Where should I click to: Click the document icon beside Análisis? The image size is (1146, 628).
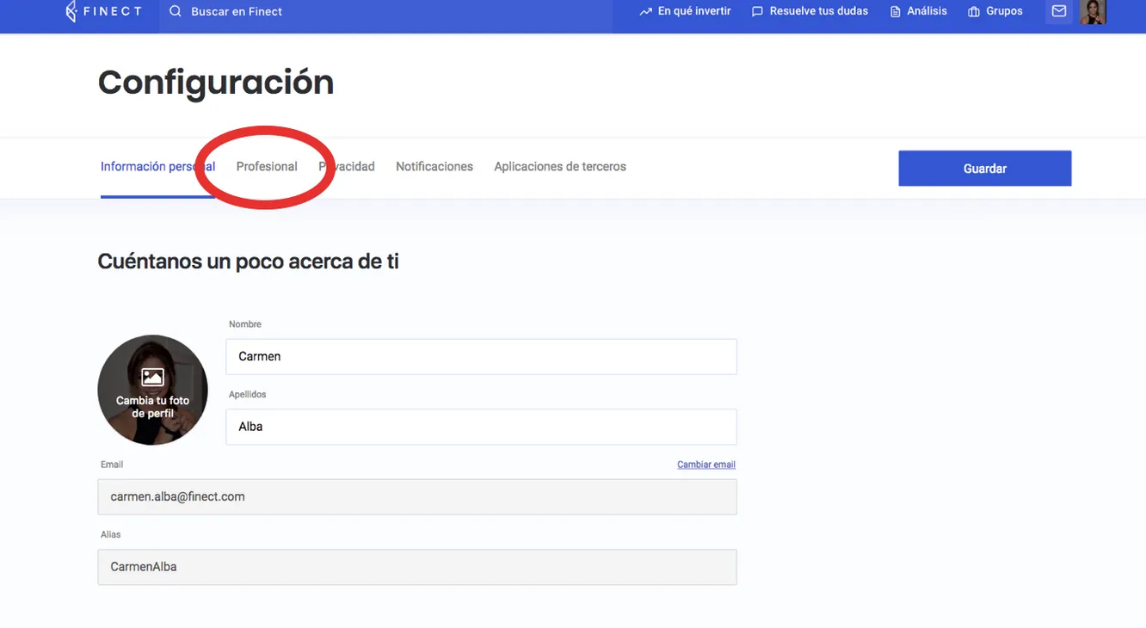pyautogui.click(x=896, y=12)
